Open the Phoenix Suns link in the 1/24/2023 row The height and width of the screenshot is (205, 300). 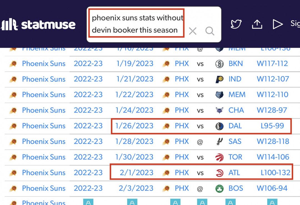point(44,110)
